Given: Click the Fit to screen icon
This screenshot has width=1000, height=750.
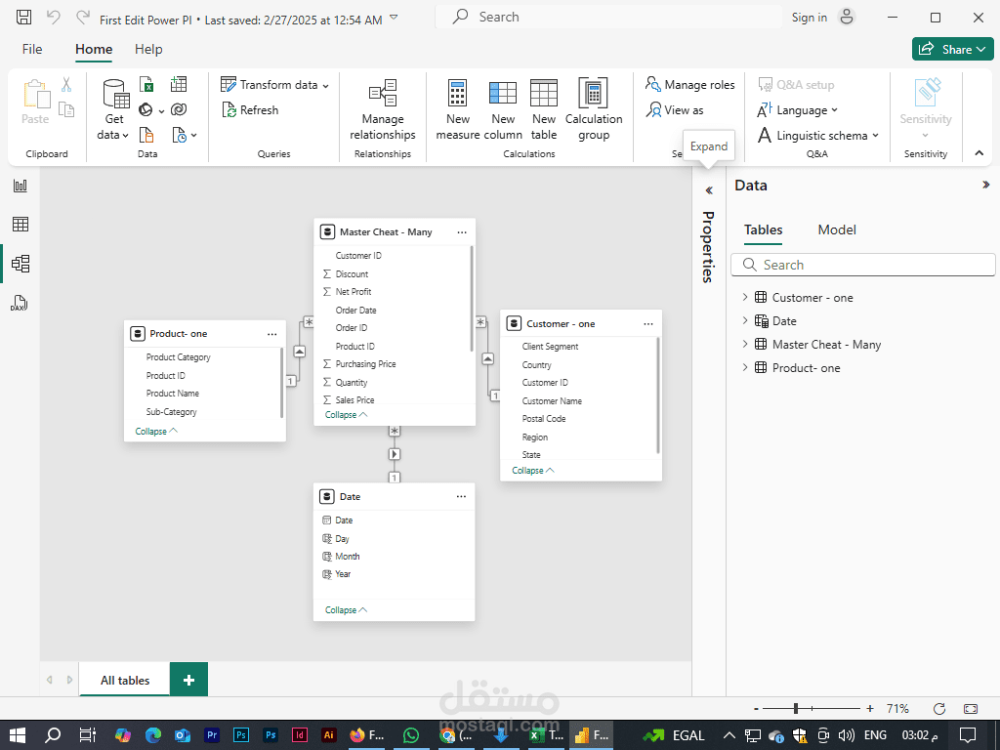Looking at the screenshot, I should (x=971, y=709).
